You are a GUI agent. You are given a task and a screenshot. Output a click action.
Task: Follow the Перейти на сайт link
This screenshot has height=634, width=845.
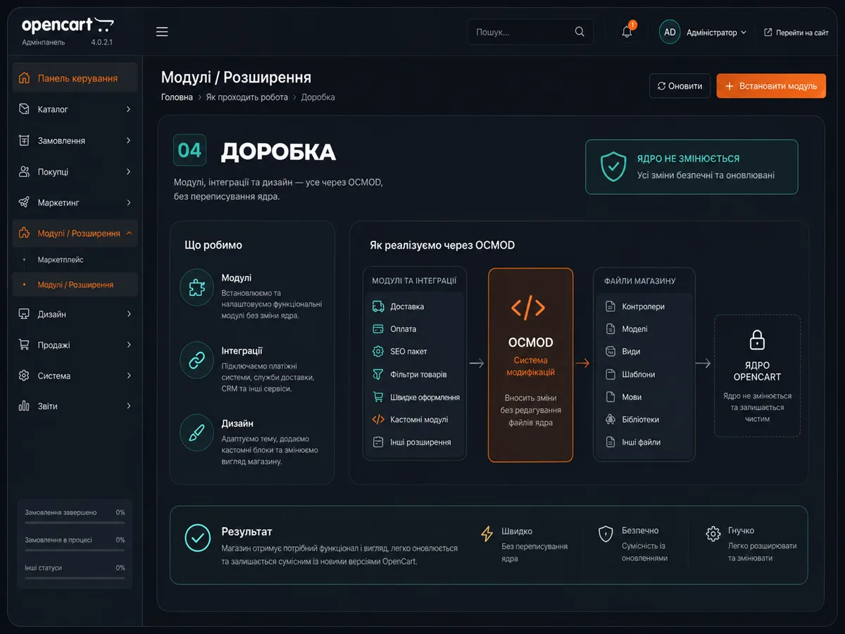(796, 32)
